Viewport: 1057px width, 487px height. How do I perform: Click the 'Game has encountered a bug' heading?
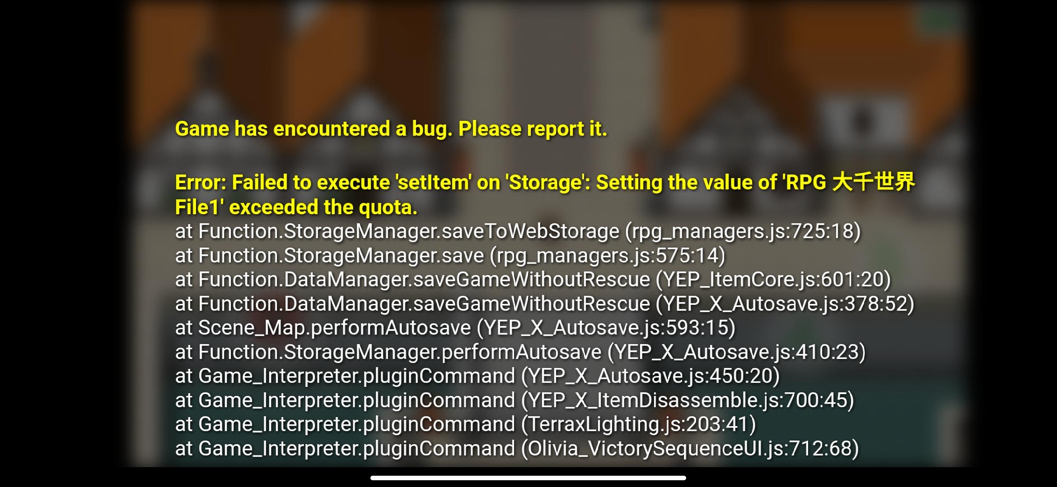coord(391,129)
